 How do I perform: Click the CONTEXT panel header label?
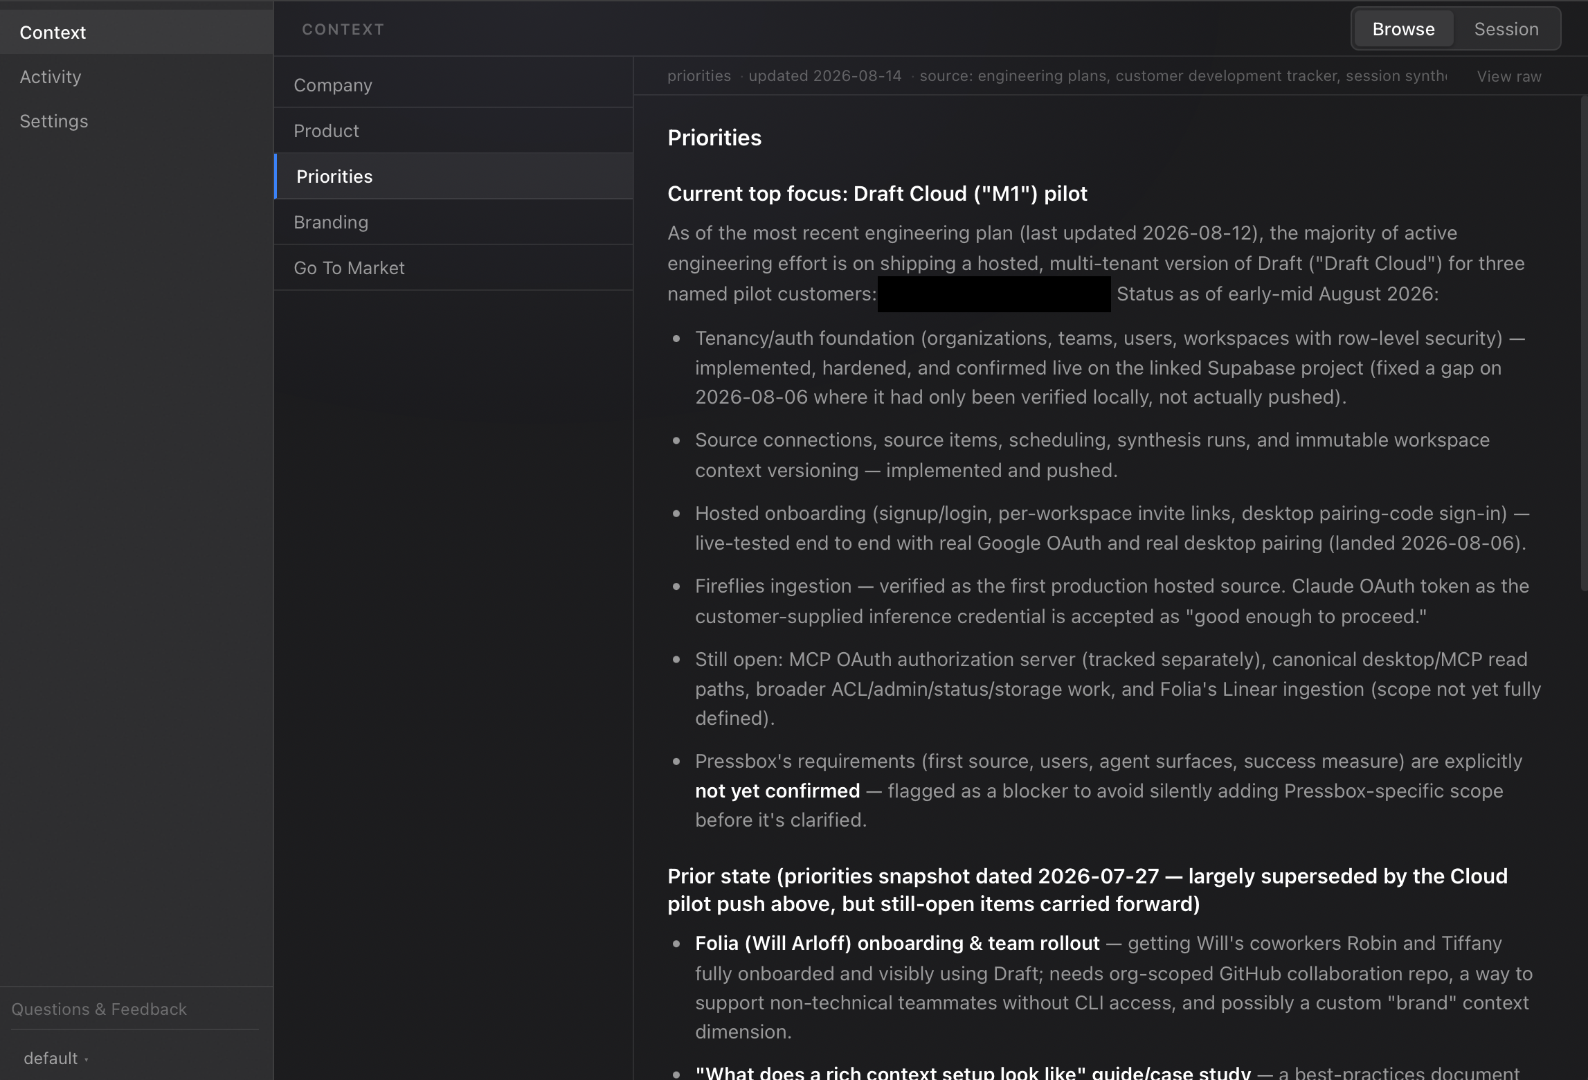(343, 29)
